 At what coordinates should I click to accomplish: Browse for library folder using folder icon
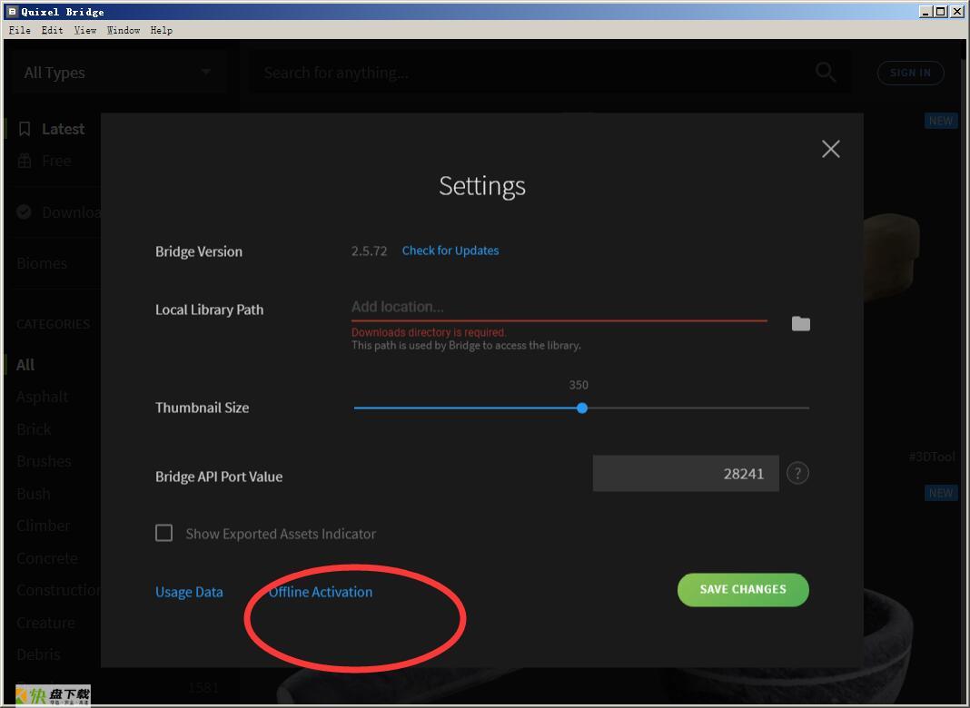tap(800, 323)
